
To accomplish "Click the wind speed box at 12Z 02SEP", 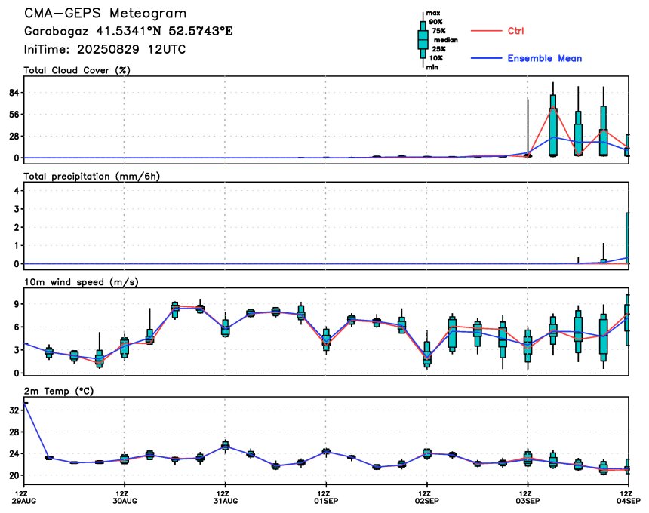I will (426, 353).
